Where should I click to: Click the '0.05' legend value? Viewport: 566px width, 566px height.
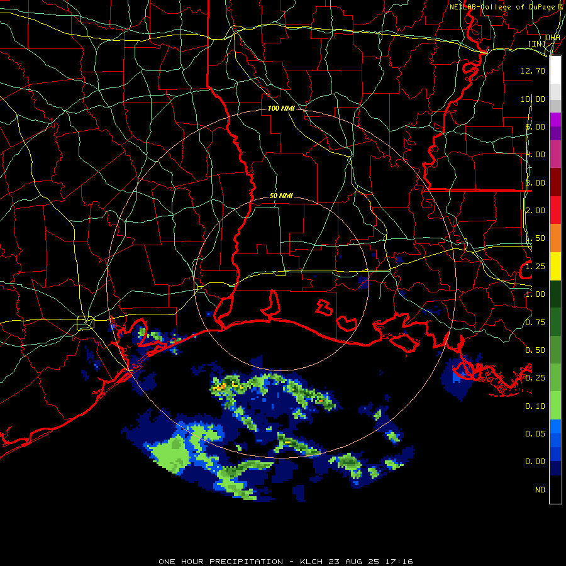pyautogui.click(x=535, y=434)
